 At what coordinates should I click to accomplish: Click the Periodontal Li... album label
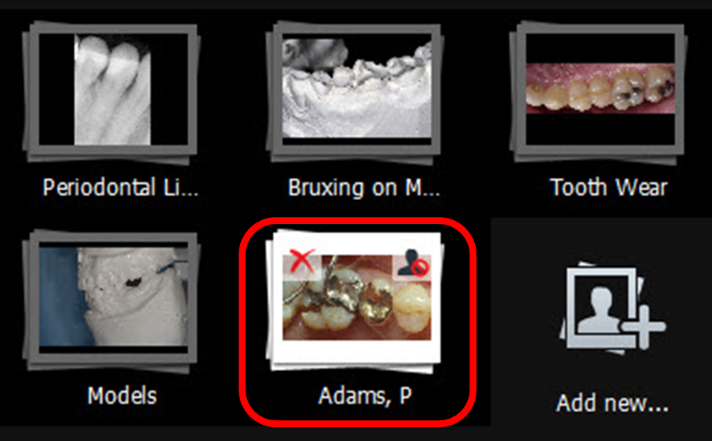(x=120, y=187)
